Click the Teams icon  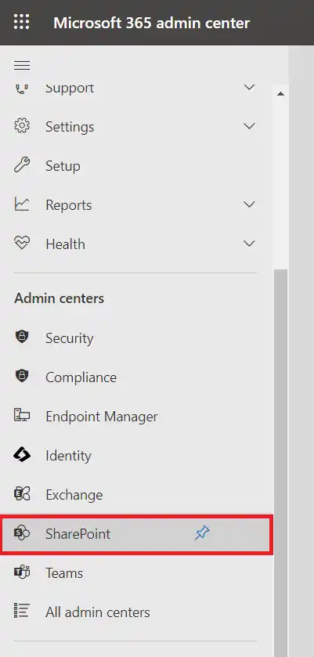pyautogui.click(x=22, y=572)
